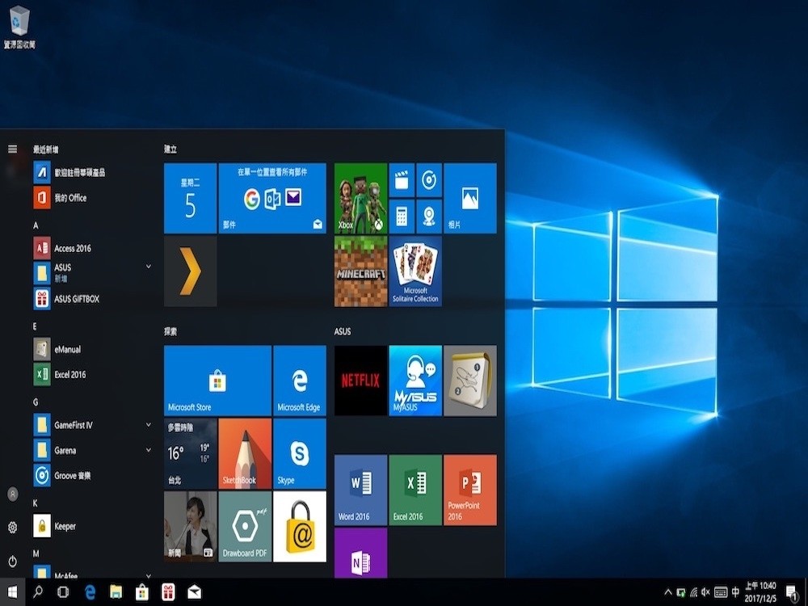Open the hamburger menu in Start
The image size is (808, 606).
[12, 149]
